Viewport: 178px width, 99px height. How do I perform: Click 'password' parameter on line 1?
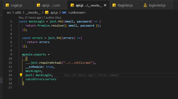point(84,21)
